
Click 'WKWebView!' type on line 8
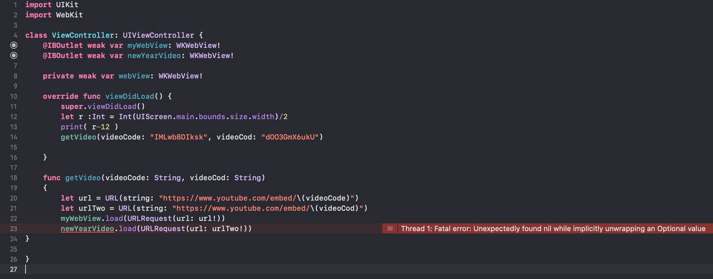tap(181, 76)
